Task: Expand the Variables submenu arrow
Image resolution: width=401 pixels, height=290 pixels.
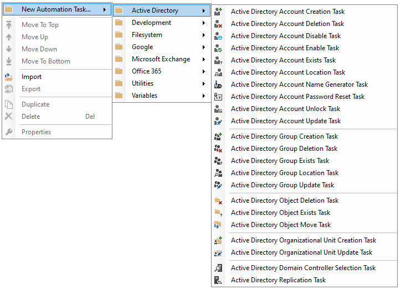Action: click(x=204, y=96)
